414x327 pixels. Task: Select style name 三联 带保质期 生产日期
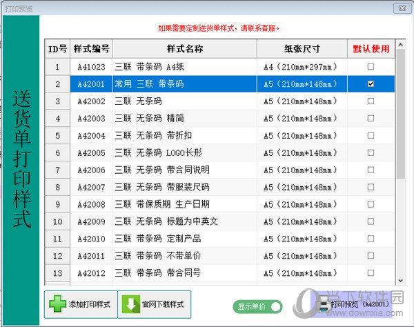(x=162, y=204)
